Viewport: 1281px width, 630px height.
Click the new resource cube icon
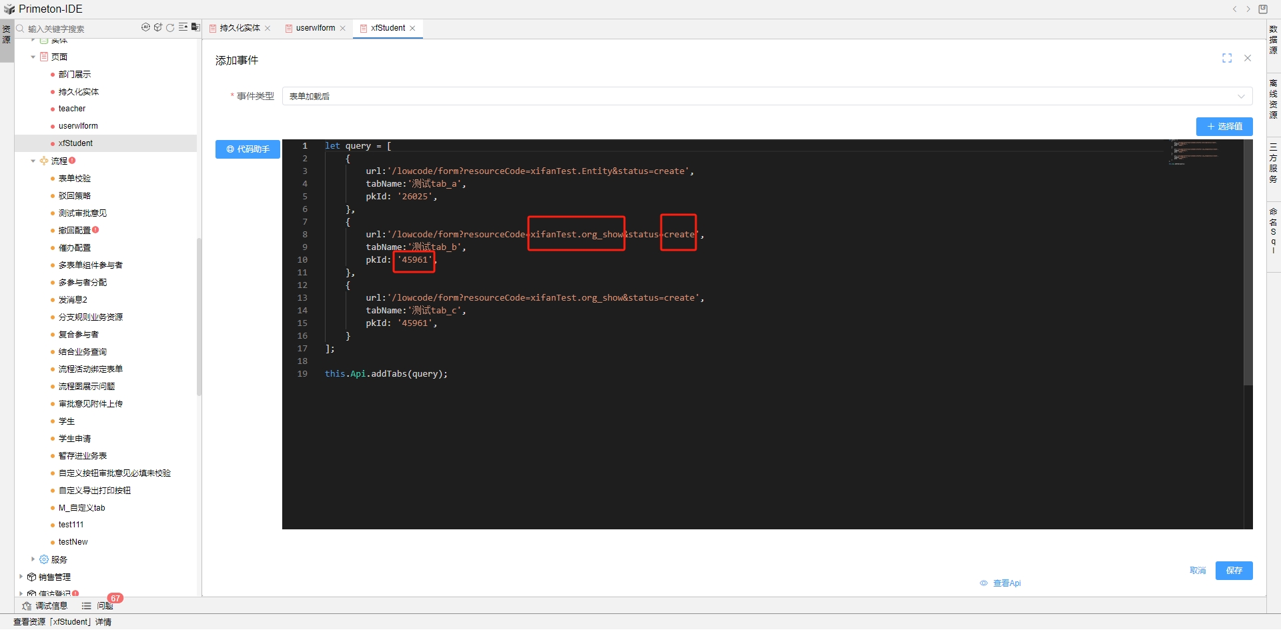[x=158, y=27]
